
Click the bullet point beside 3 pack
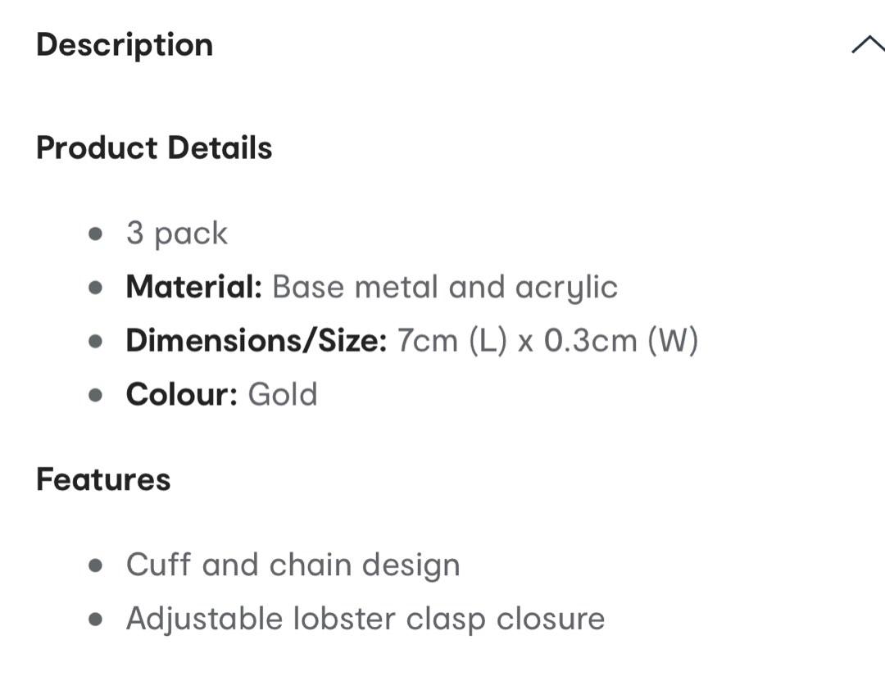(97, 234)
